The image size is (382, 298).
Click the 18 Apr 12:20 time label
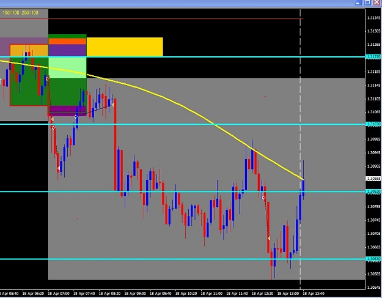point(263,293)
